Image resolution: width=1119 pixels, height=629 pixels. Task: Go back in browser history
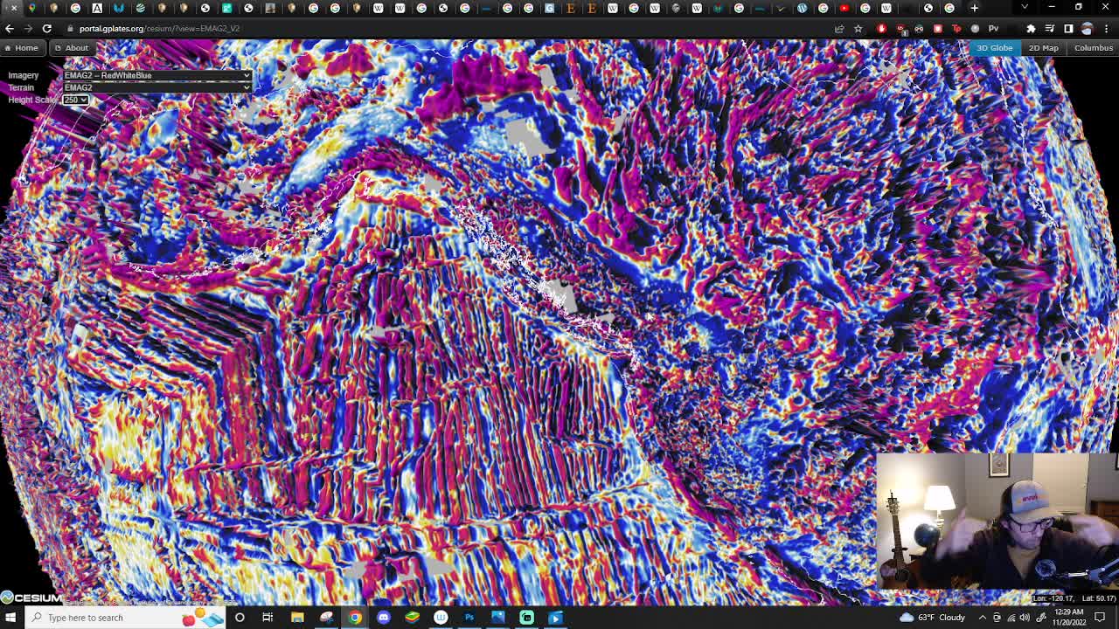(x=10, y=28)
